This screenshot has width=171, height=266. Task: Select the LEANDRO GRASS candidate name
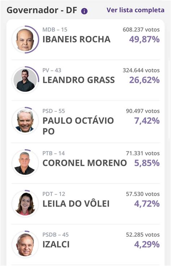click(79, 80)
